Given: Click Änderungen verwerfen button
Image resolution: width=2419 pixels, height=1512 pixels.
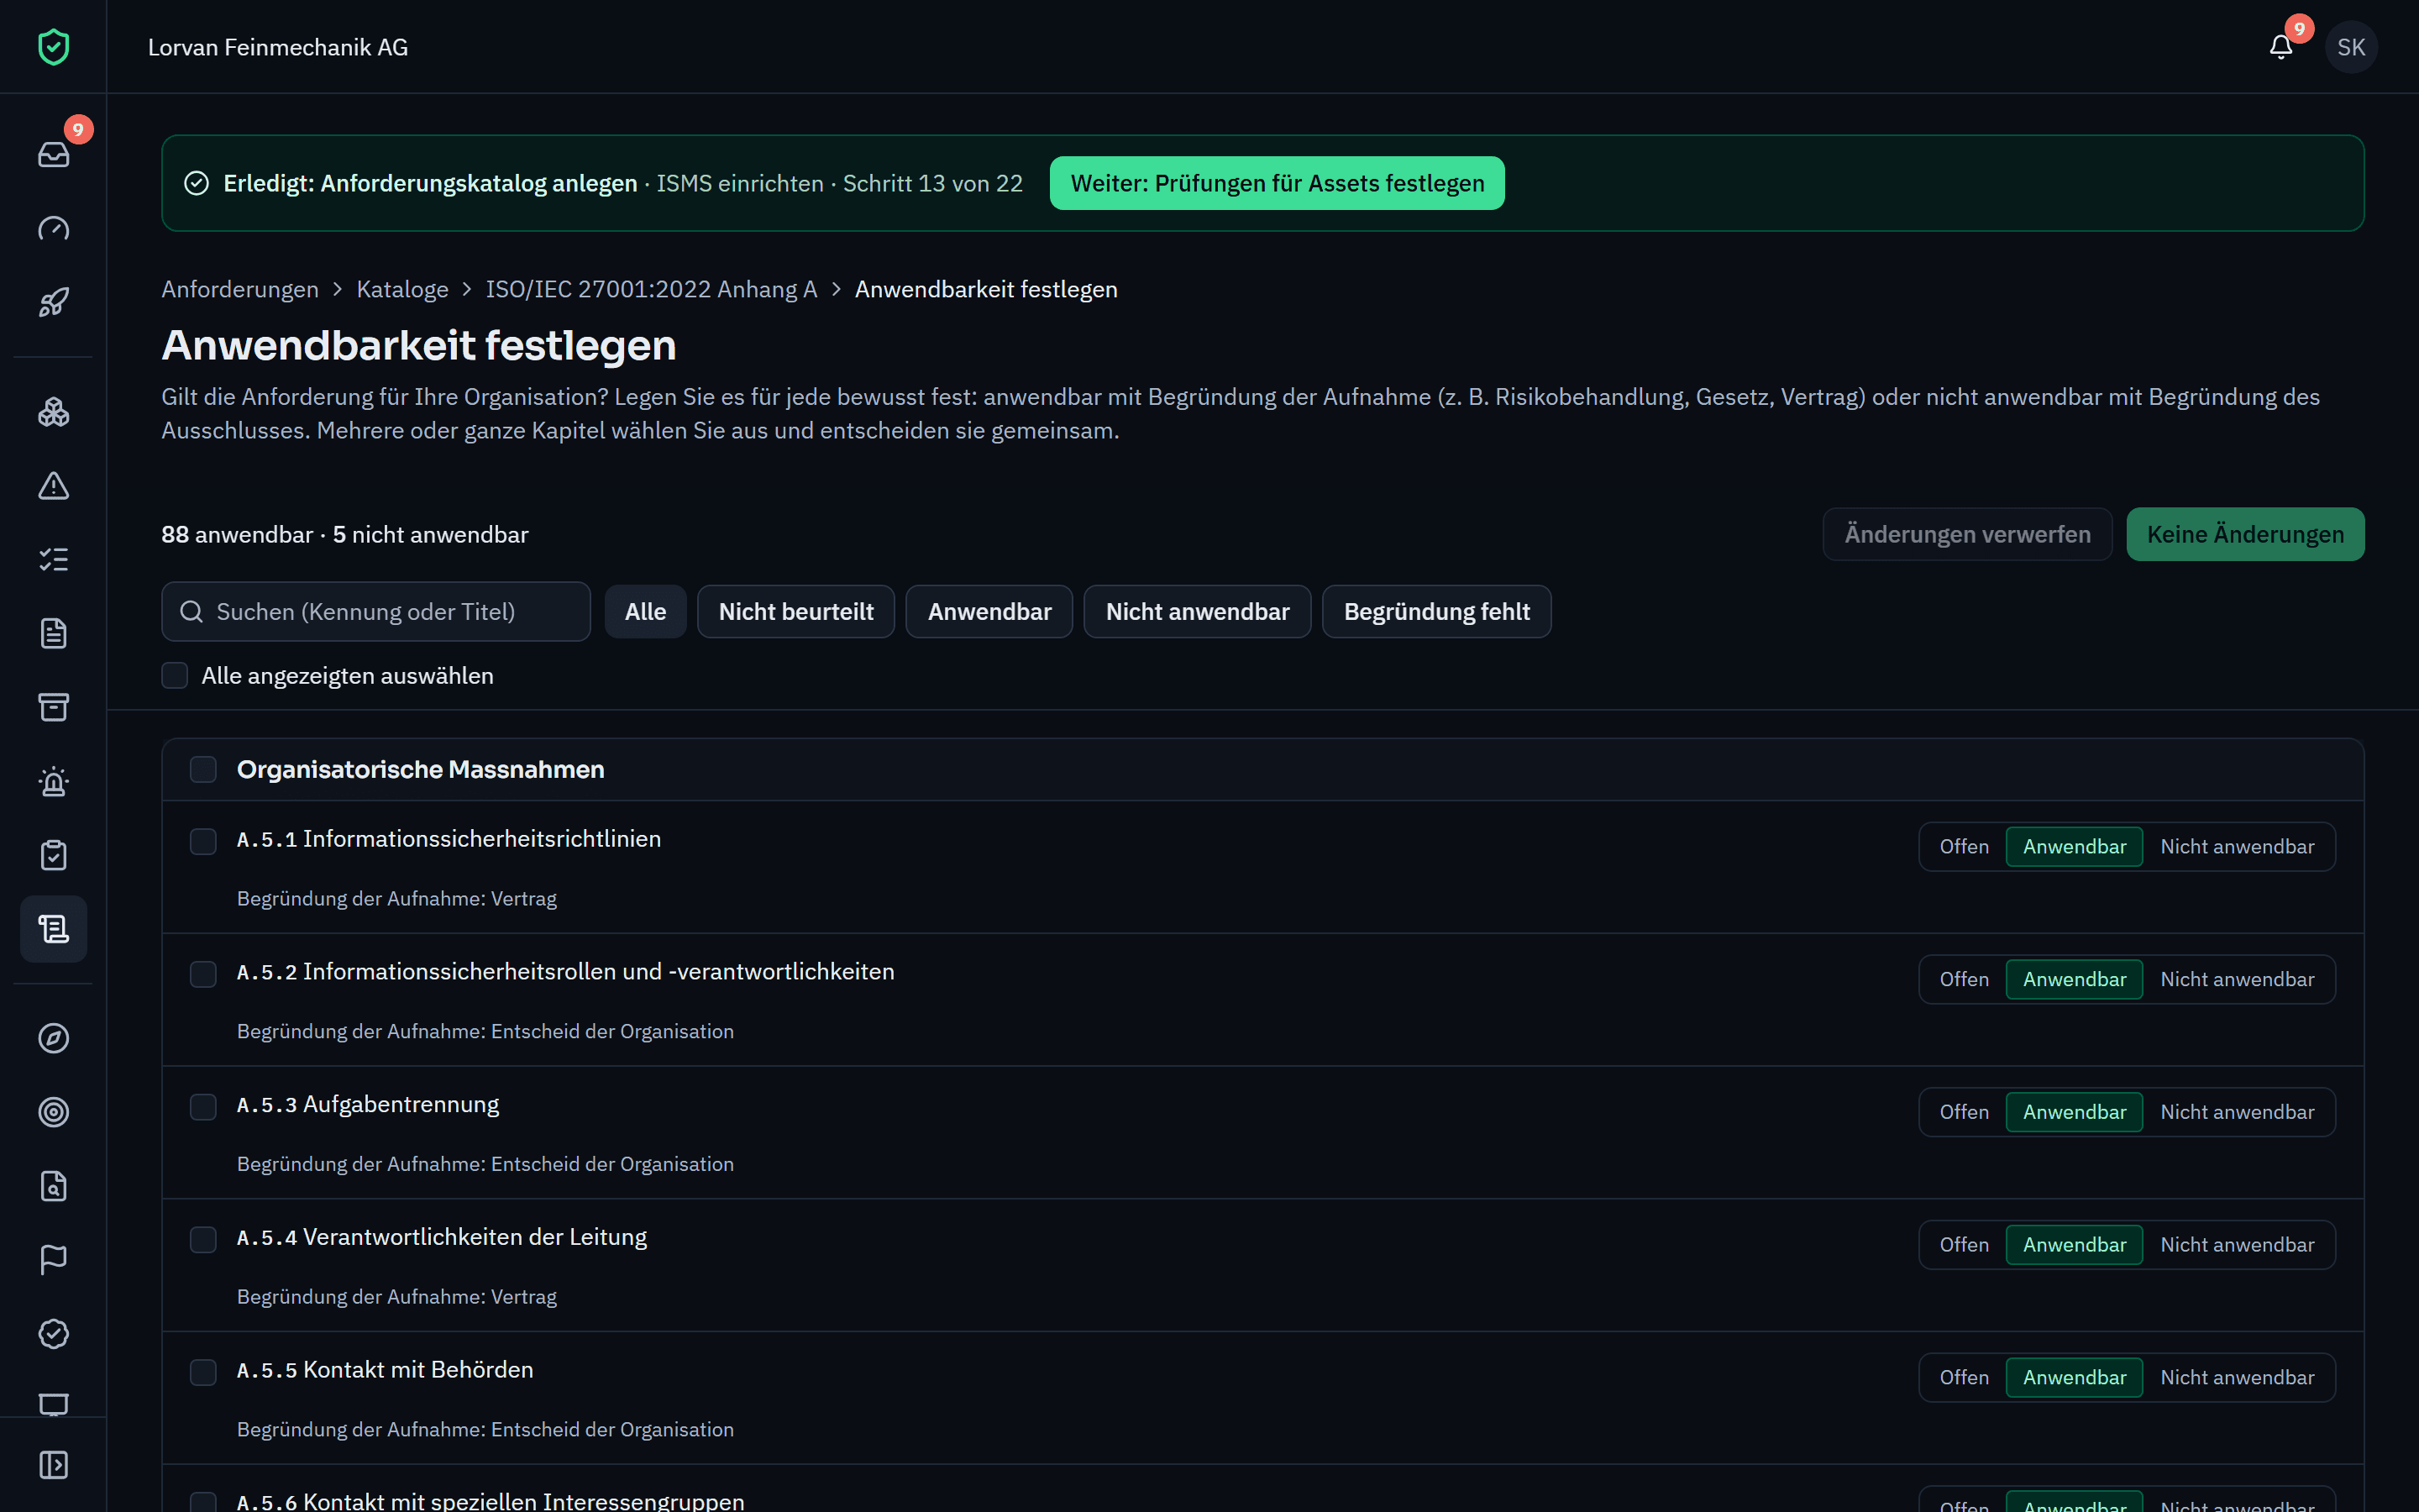Looking at the screenshot, I should point(1967,534).
